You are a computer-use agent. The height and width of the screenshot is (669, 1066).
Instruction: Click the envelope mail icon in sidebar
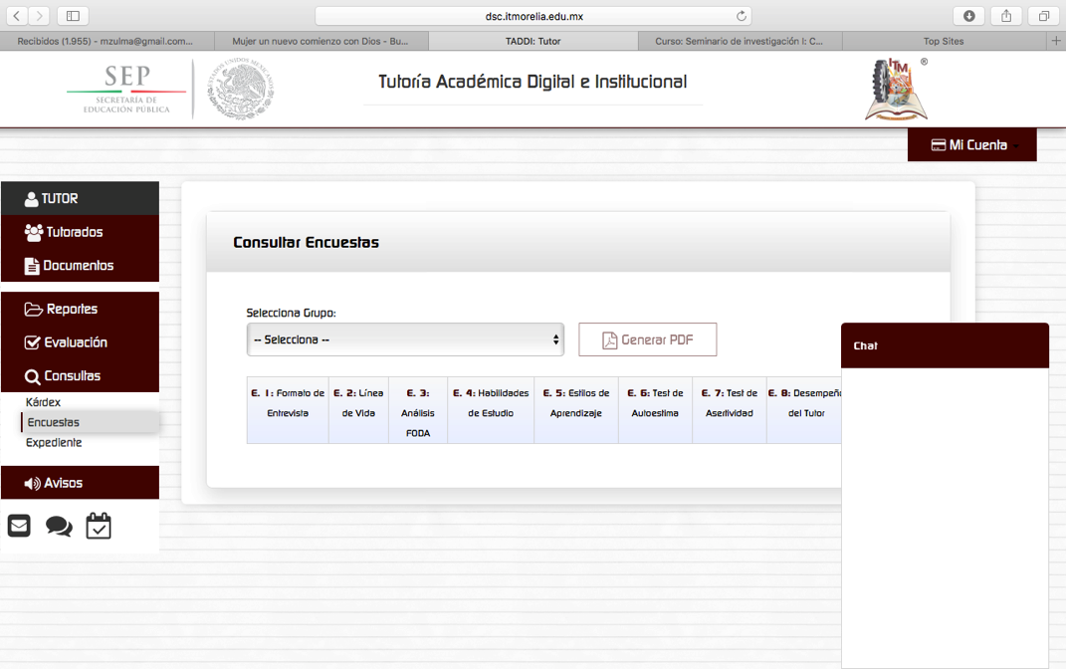(19, 526)
